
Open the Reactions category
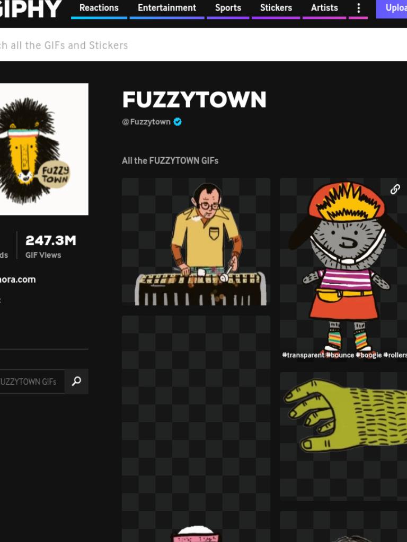coord(99,8)
